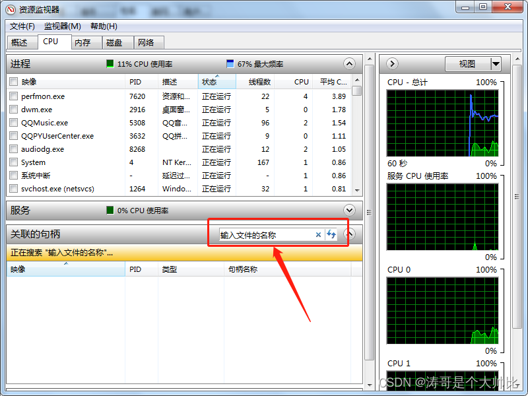This screenshot has width=528, height=396.
Task: Open the 视图 view dropdown
Action: pyautogui.click(x=473, y=63)
